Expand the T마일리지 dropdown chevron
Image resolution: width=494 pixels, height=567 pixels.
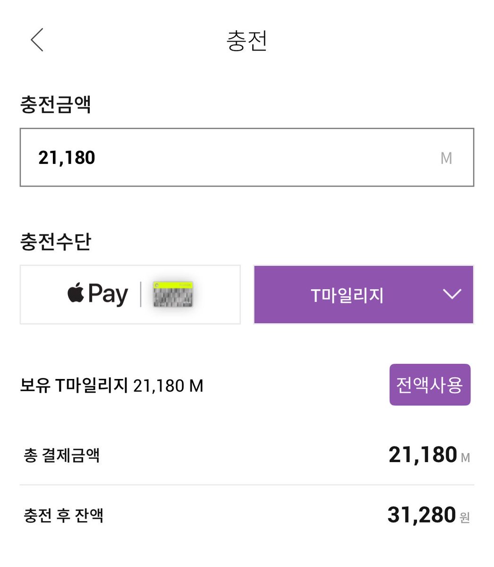(x=452, y=294)
